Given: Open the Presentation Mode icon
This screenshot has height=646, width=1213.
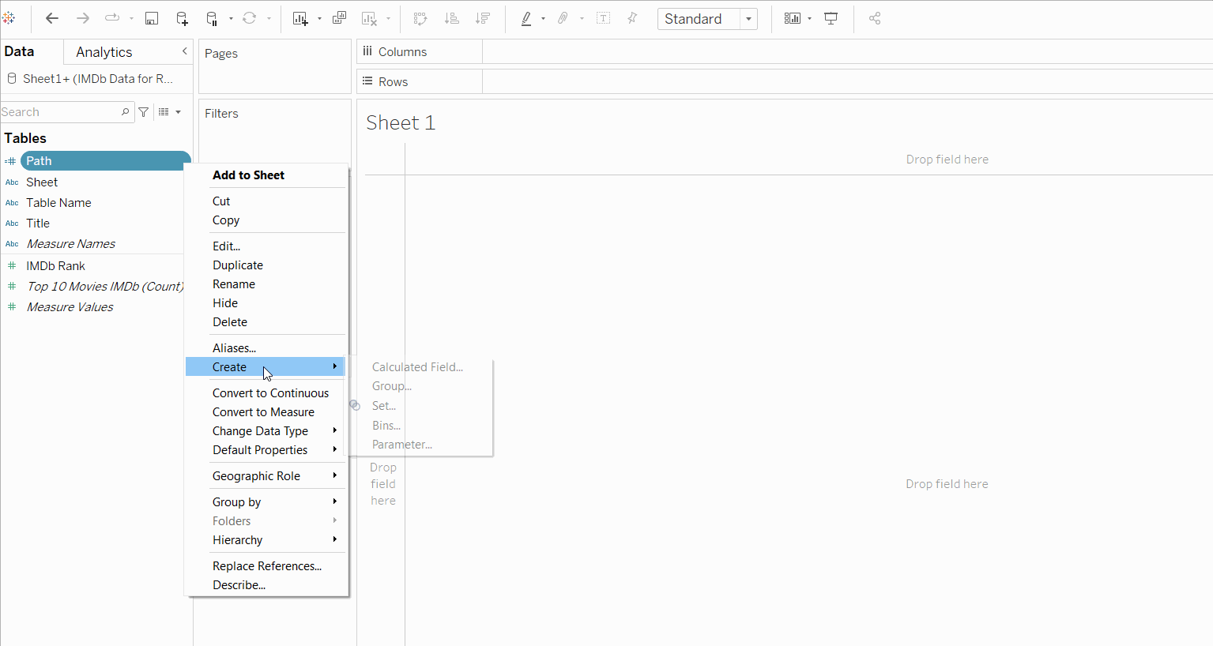Looking at the screenshot, I should pos(831,18).
